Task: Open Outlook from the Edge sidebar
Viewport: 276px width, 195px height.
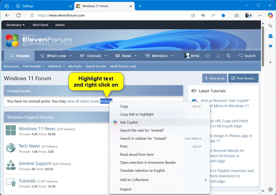Action: pos(270,36)
